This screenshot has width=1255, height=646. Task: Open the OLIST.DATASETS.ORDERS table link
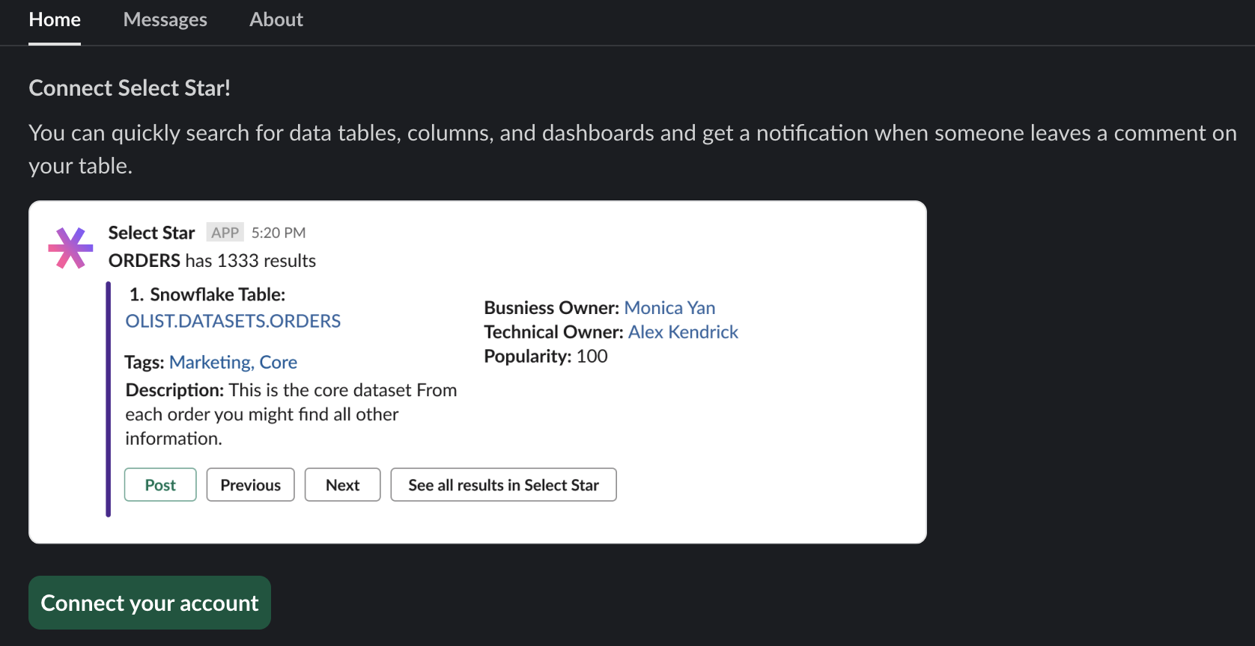(233, 322)
